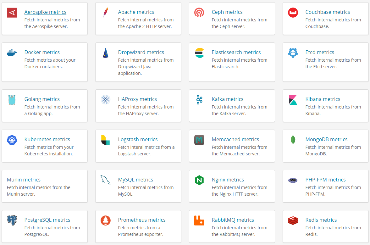Click the Ceph logo icon
This screenshot has width=370, height=245.
[x=199, y=13]
